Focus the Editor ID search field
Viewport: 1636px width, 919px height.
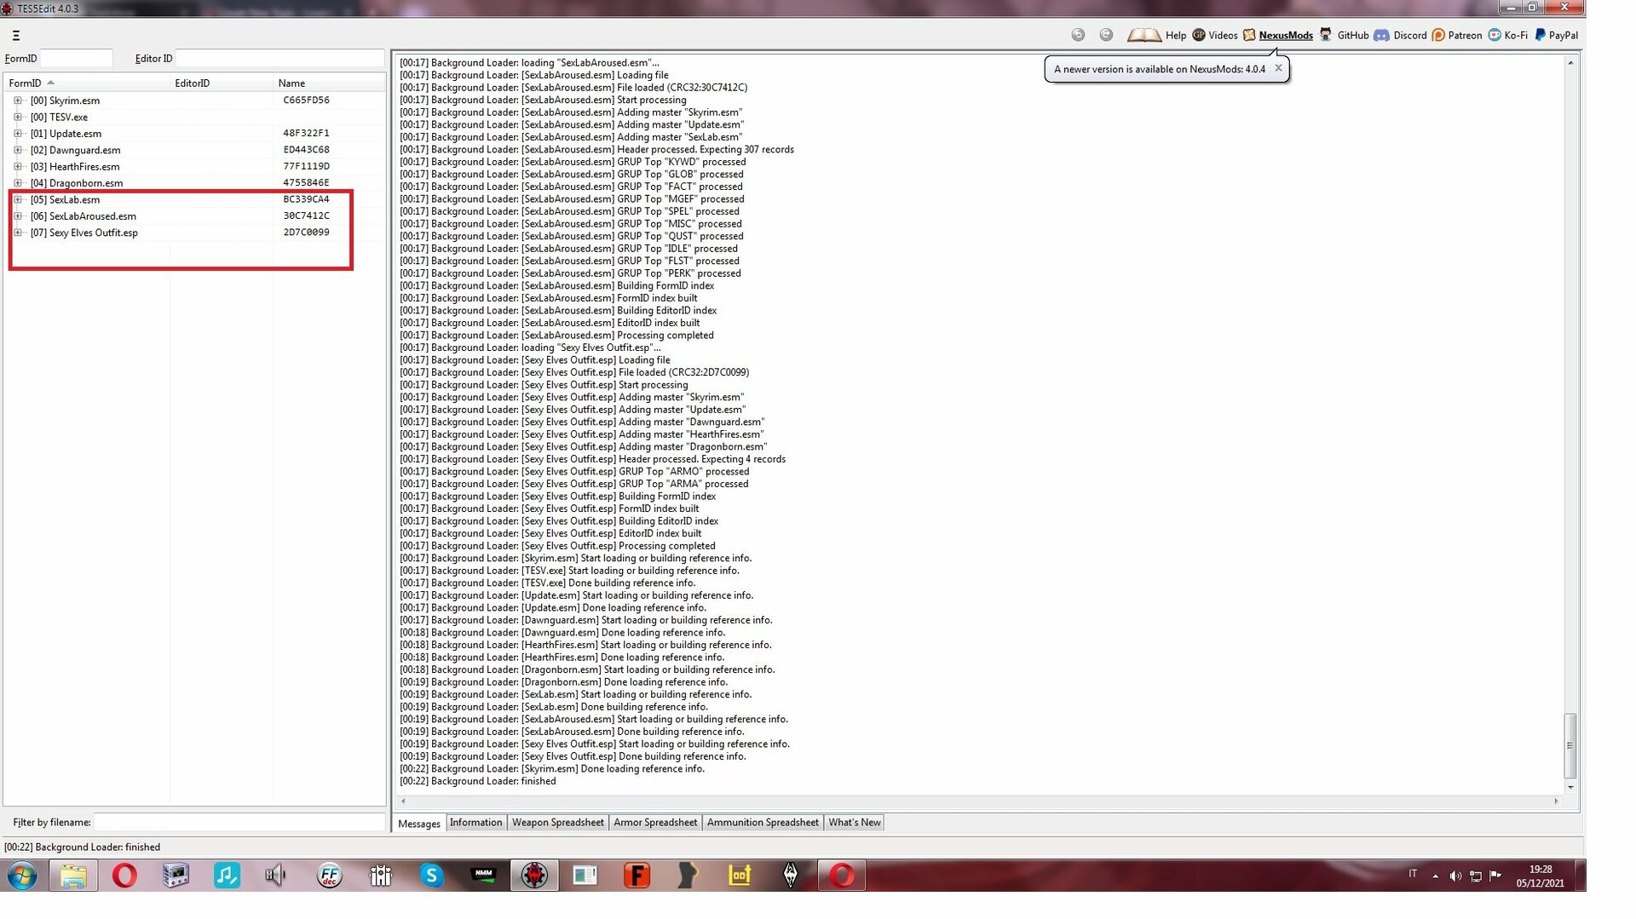(x=279, y=59)
